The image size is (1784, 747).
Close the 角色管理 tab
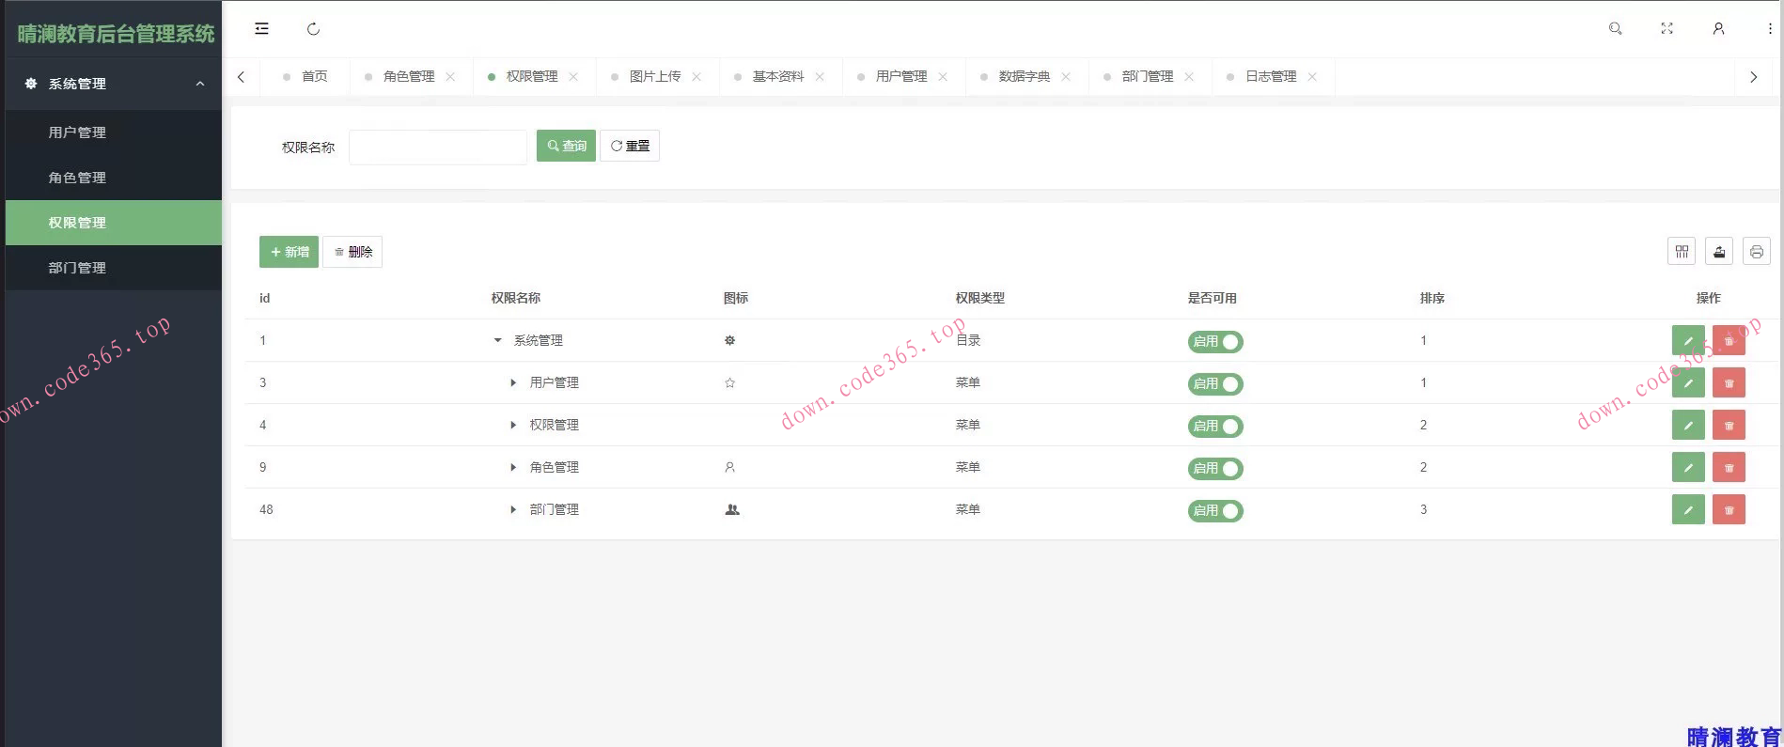pos(450,77)
